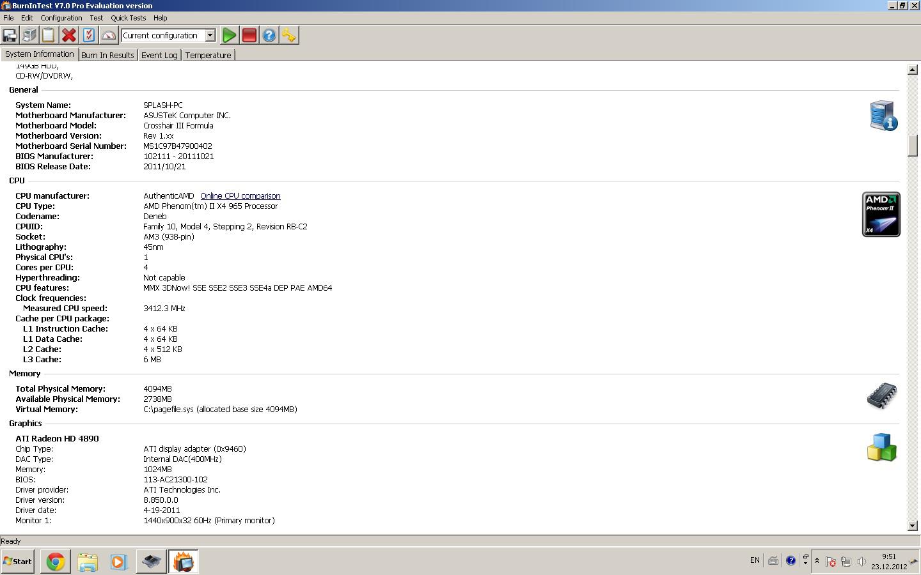Click the hardware monitor taskbar icon
Viewport: 921px width, 575px height.
pyautogui.click(x=151, y=562)
